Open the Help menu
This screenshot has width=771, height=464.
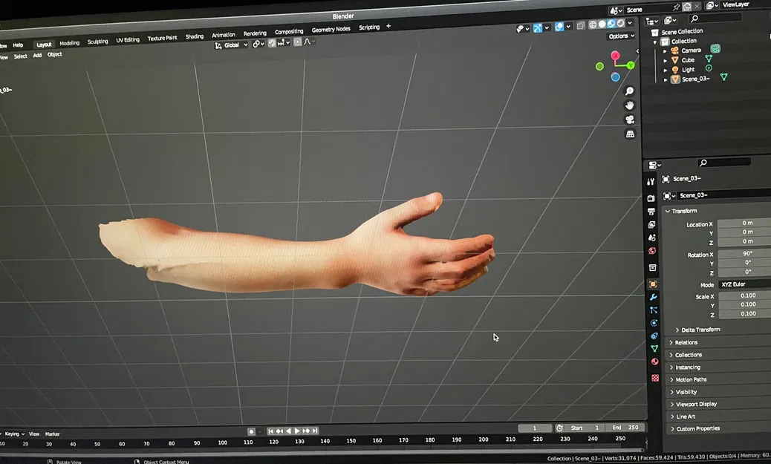tap(18, 45)
